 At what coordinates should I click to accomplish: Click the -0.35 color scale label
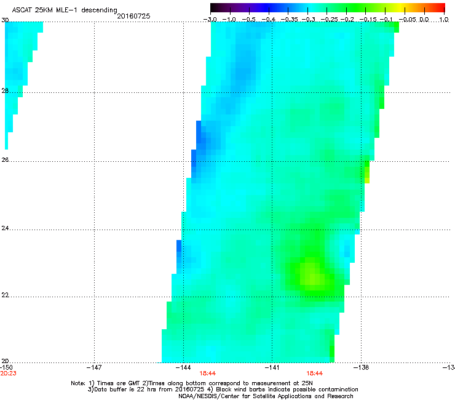tap(290, 20)
